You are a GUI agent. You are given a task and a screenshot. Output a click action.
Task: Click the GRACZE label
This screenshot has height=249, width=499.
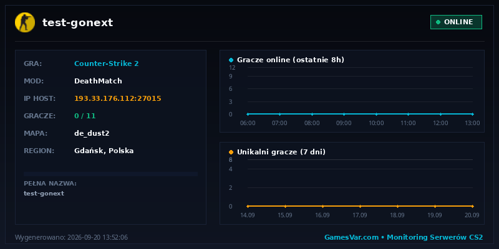click(x=39, y=116)
